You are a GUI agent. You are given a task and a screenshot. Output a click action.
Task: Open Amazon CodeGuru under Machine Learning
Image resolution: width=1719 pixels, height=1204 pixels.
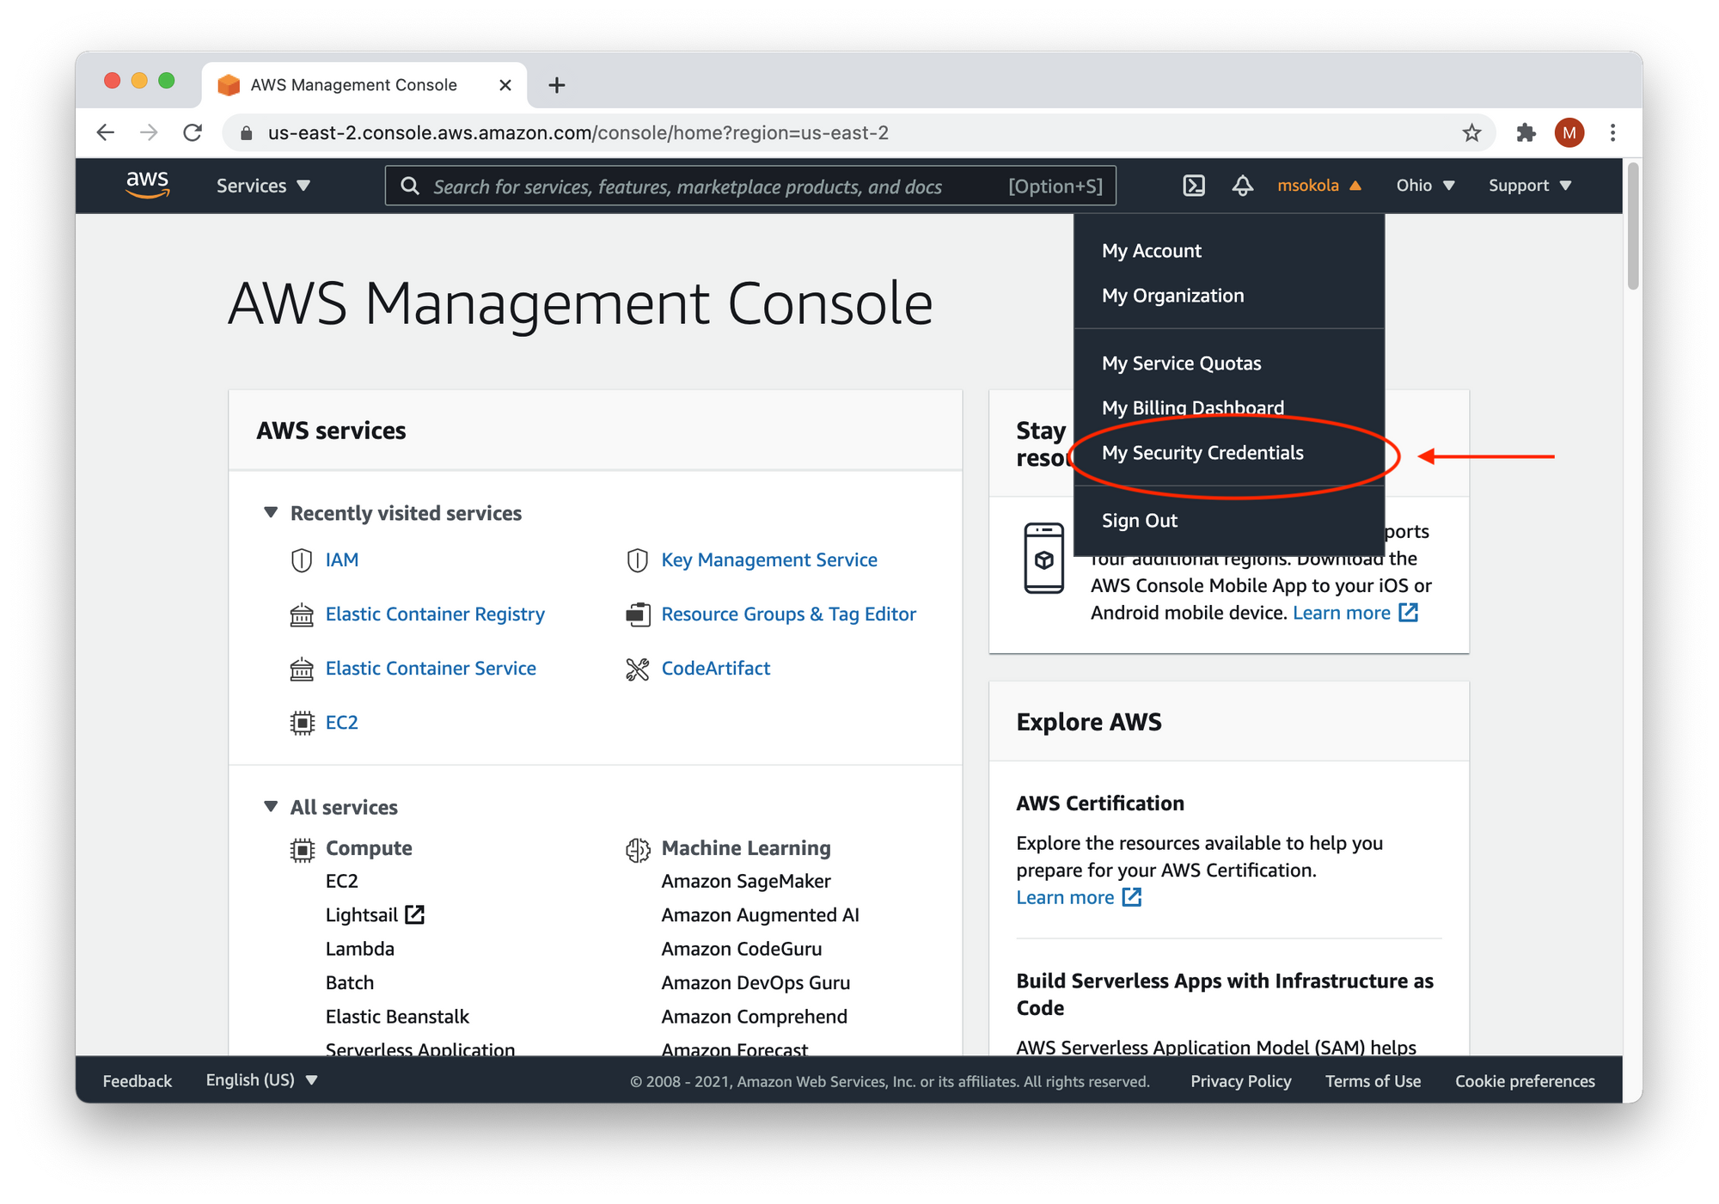741,949
